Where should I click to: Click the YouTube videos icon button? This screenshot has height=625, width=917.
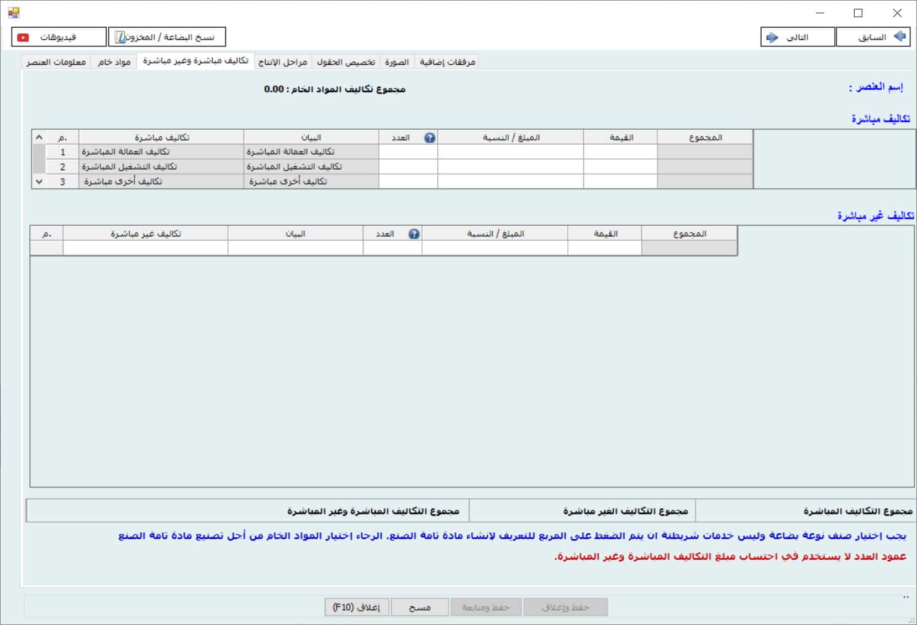(23, 37)
